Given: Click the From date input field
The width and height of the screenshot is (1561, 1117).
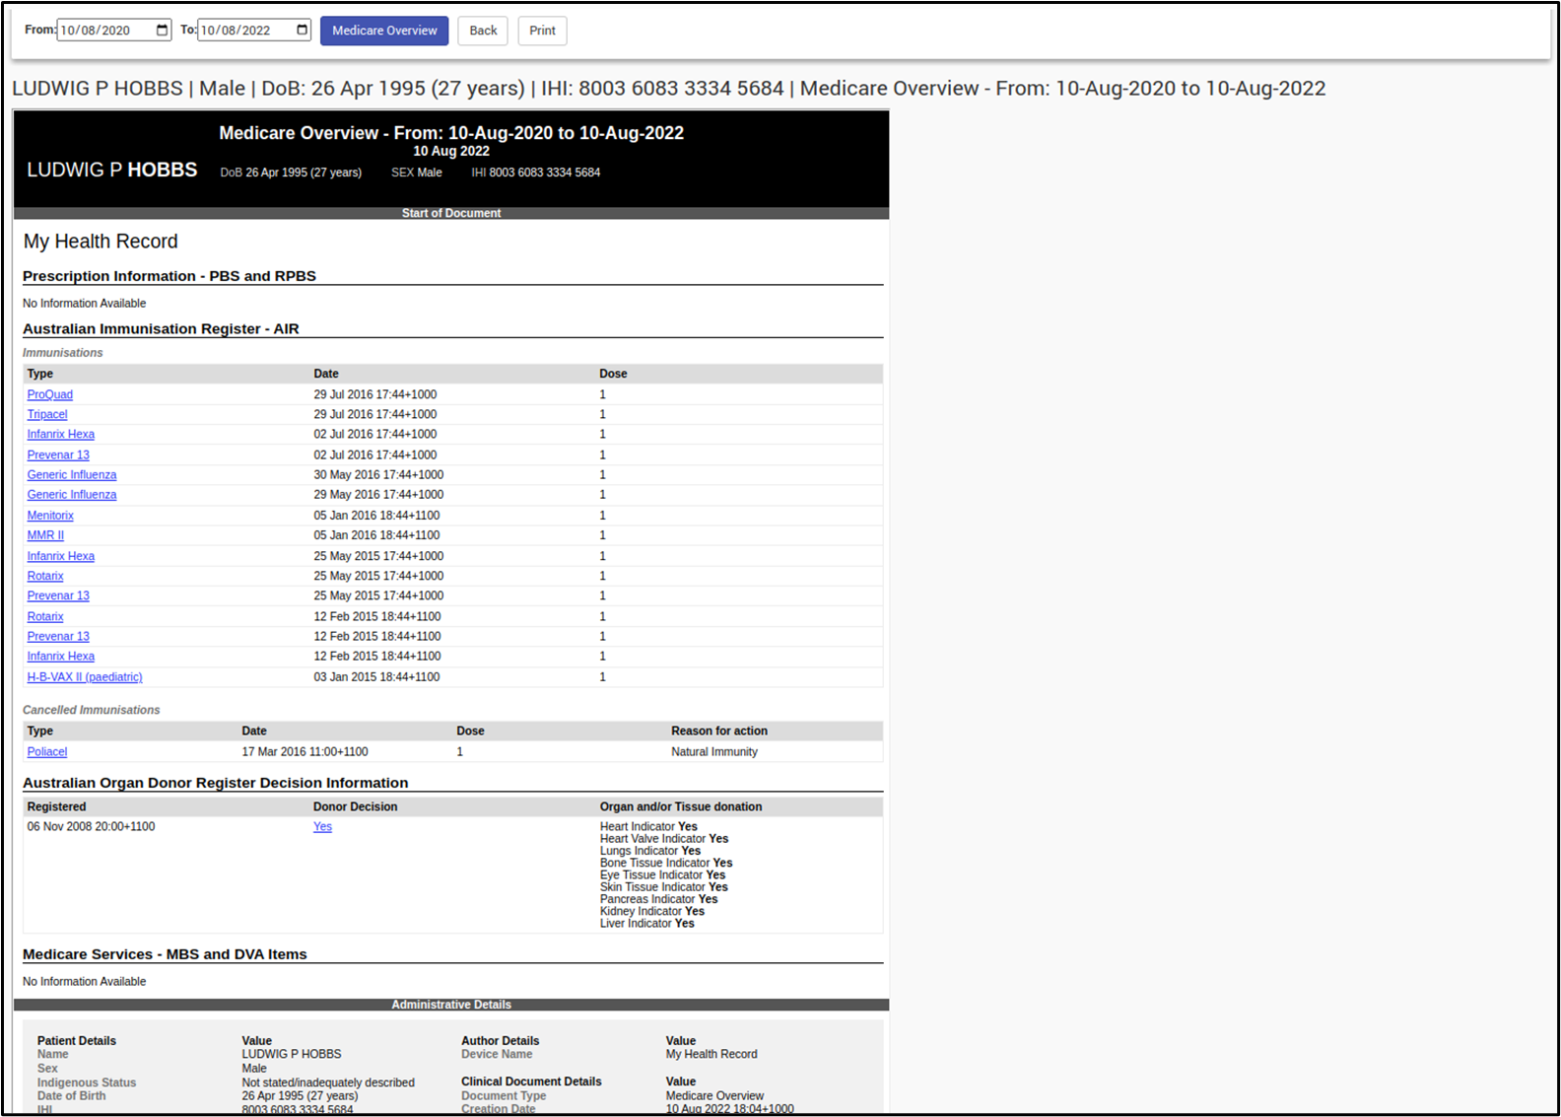Looking at the screenshot, I should (x=114, y=31).
